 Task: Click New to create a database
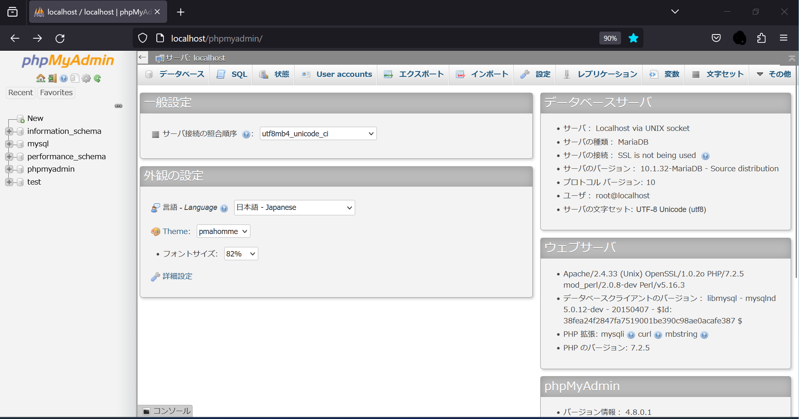pyautogui.click(x=35, y=118)
